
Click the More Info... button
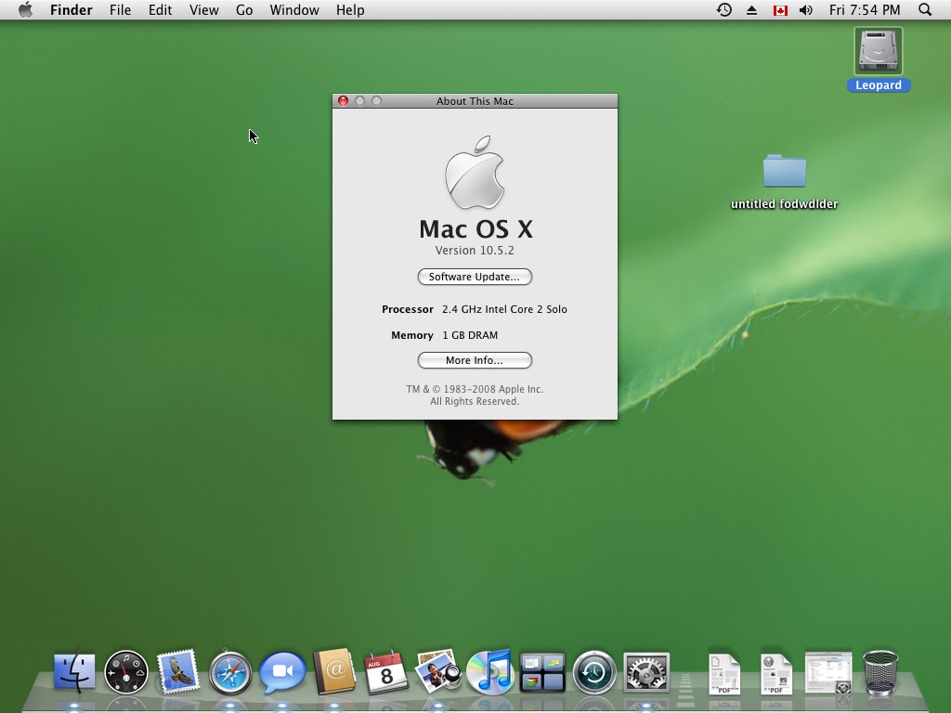tap(475, 360)
